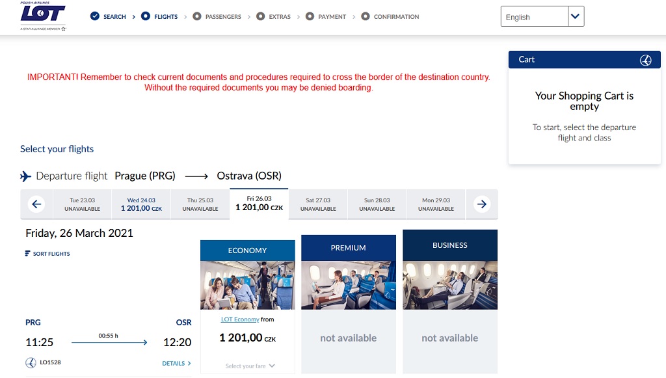Click the airplane icon beside Departure flight
This screenshot has height=378, width=666.
tap(25, 176)
